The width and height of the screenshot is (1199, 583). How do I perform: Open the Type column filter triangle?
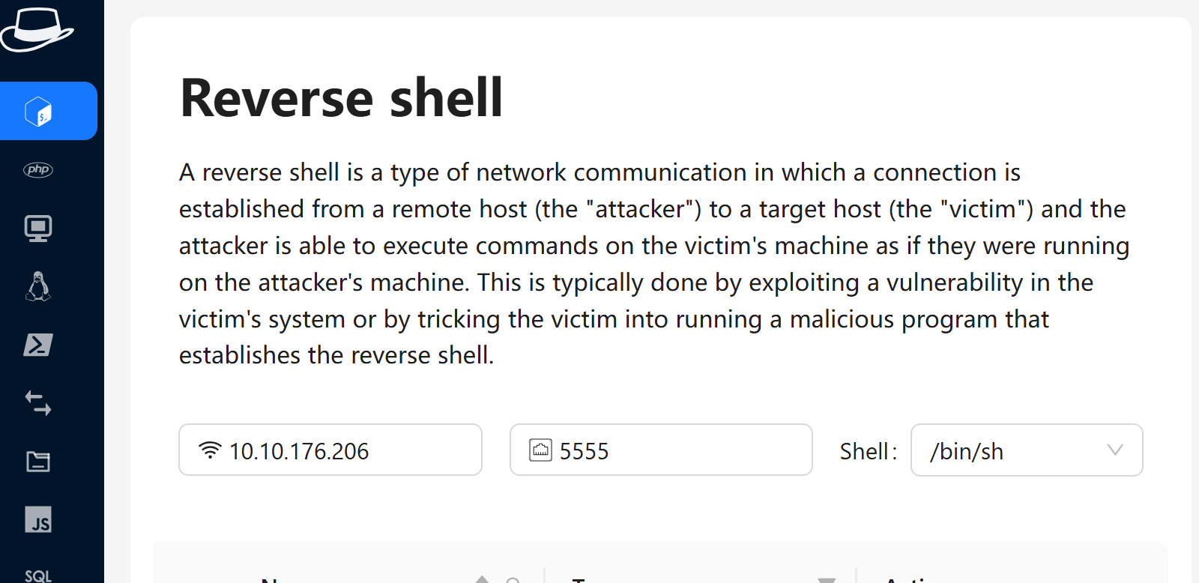(x=827, y=580)
